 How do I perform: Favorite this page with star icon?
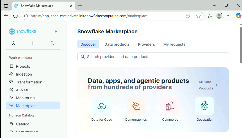point(198,16)
